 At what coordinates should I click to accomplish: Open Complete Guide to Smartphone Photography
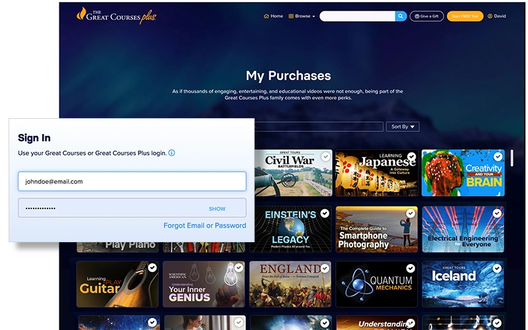point(376,229)
